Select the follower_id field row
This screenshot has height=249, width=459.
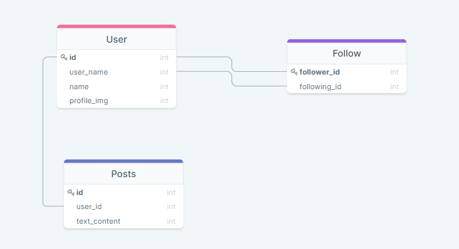347,72
